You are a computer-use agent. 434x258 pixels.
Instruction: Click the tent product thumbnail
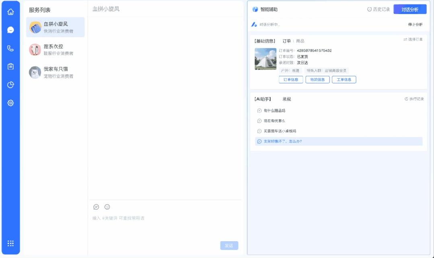(265, 59)
